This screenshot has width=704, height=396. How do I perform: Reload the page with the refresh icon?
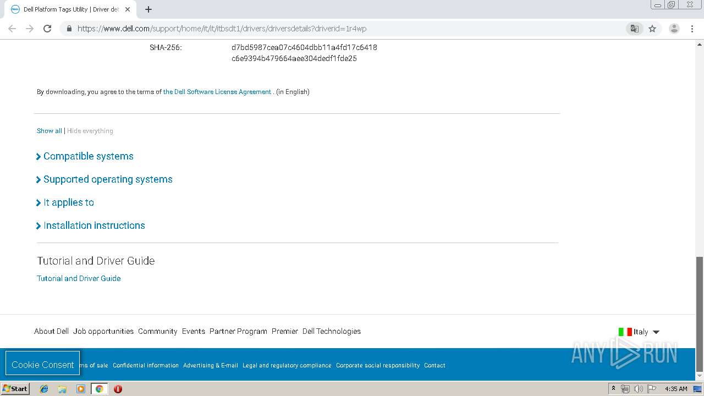pyautogui.click(x=47, y=29)
